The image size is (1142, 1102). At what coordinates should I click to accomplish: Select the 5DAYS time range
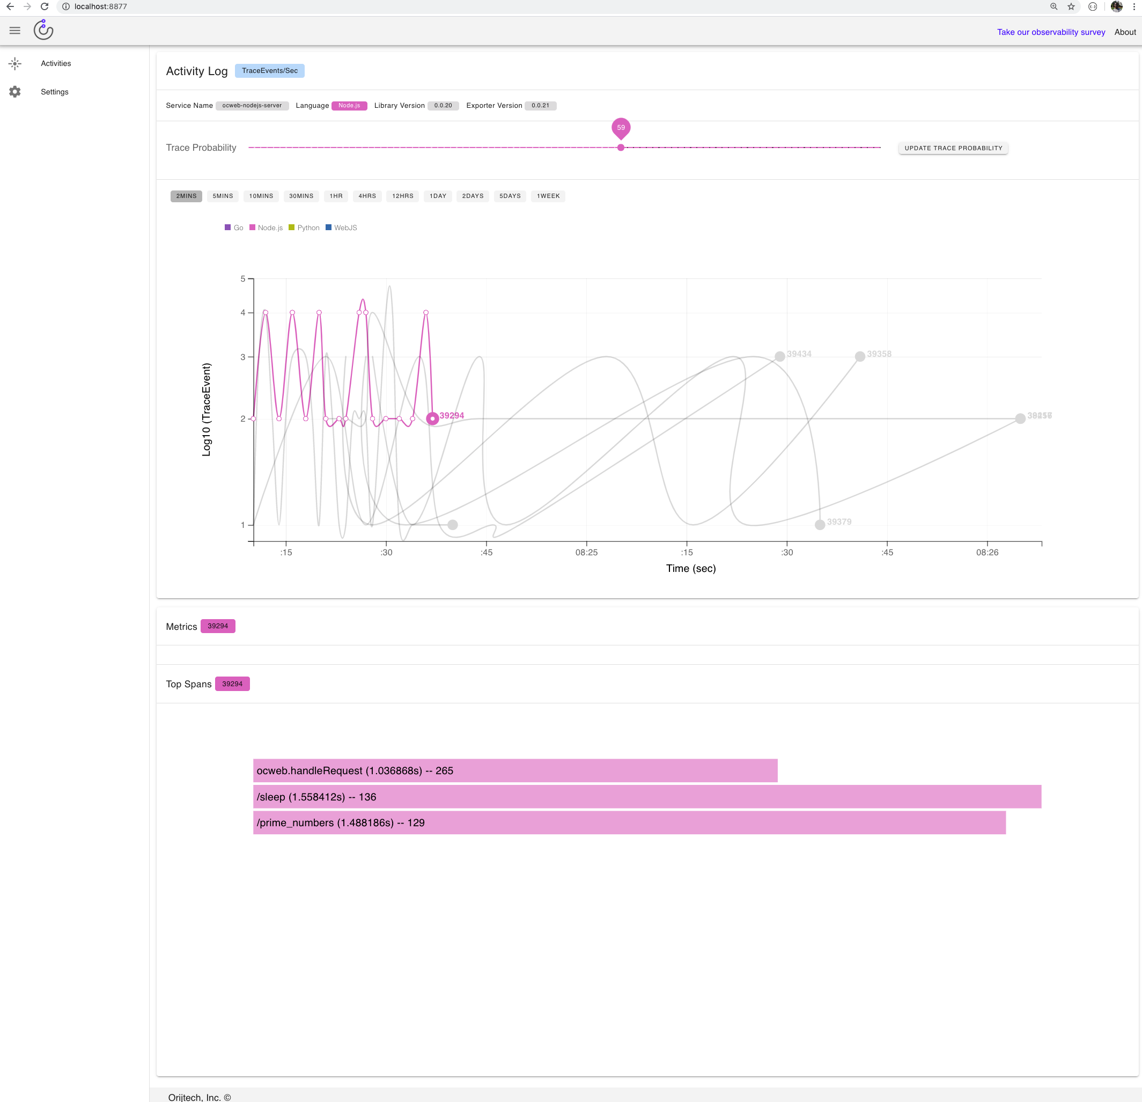point(510,196)
